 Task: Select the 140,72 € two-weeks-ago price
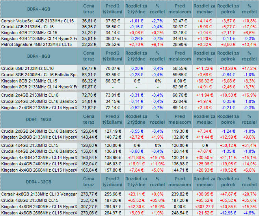112,137
